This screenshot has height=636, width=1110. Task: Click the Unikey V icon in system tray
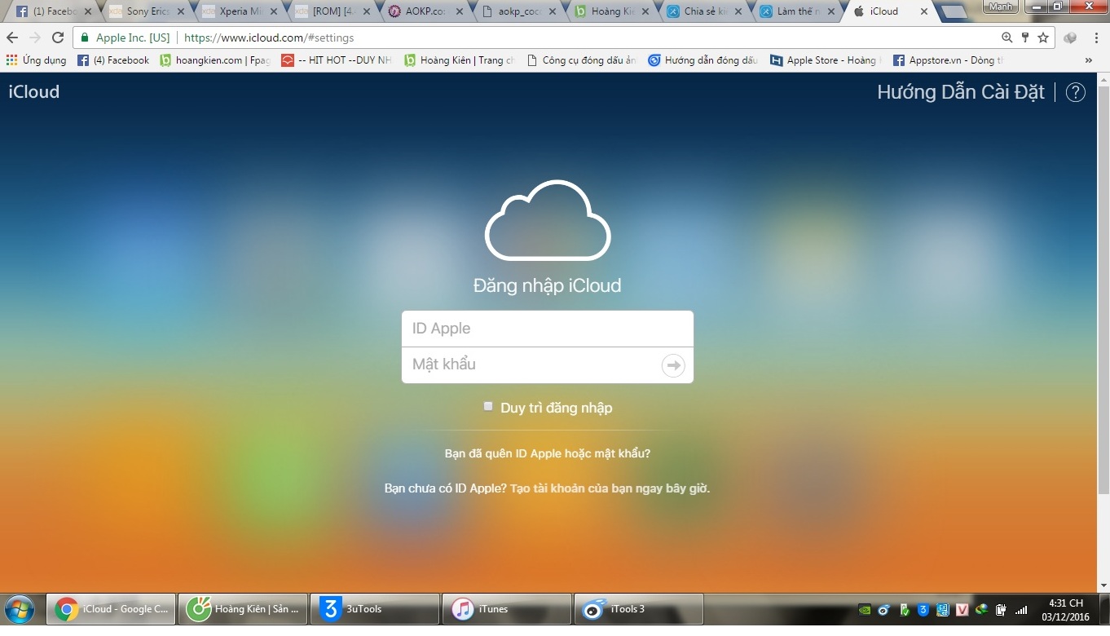tap(961, 610)
